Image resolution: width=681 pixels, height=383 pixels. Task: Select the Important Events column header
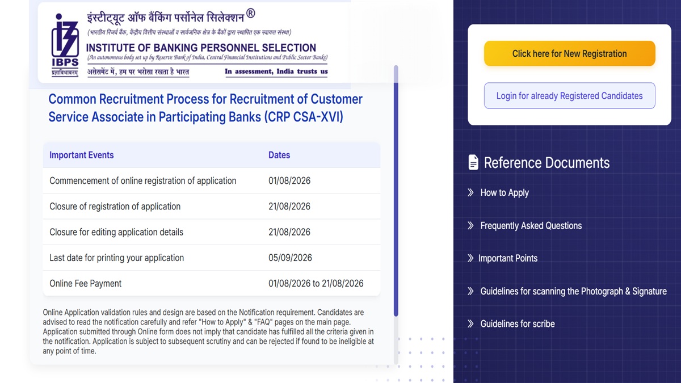tap(81, 155)
